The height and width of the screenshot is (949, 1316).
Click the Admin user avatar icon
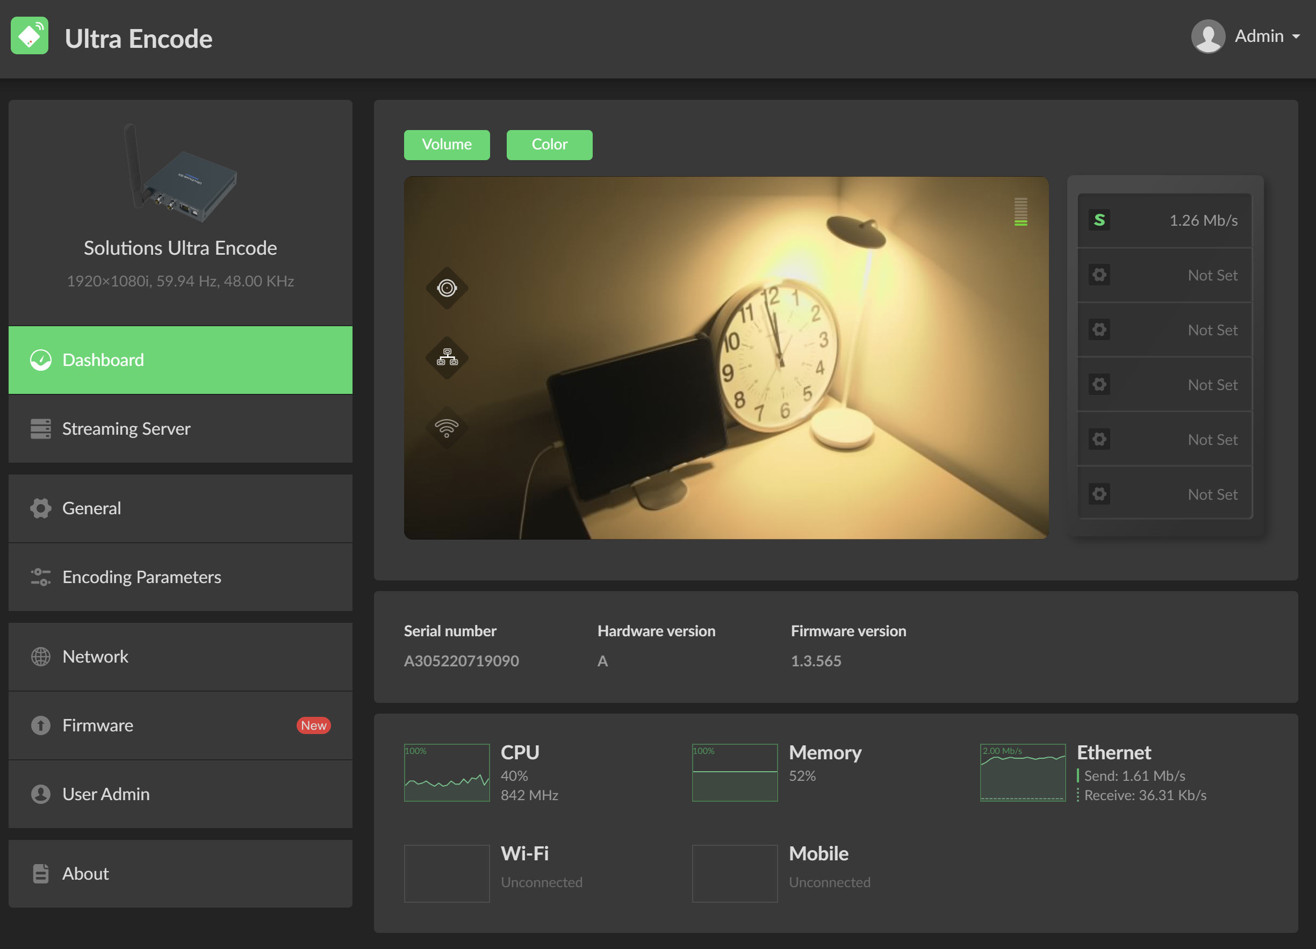click(x=1208, y=37)
